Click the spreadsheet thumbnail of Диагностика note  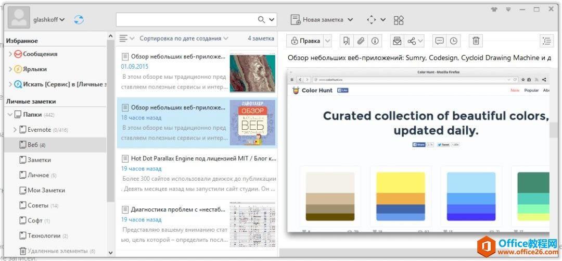click(x=252, y=225)
